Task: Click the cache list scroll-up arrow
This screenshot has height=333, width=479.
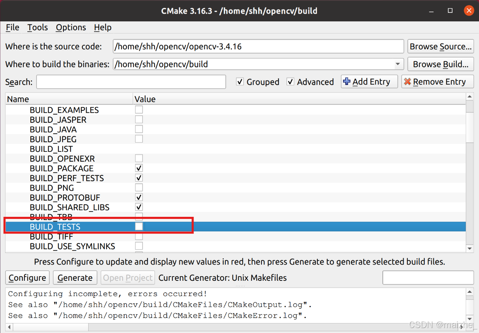Action: pyautogui.click(x=469, y=97)
